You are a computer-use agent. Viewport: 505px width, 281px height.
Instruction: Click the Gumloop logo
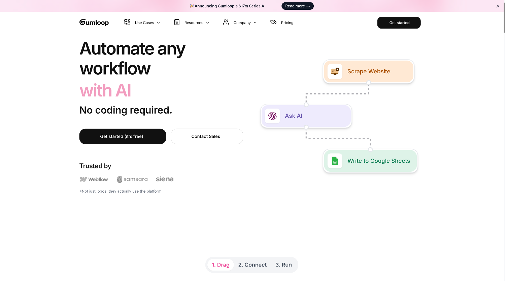pyautogui.click(x=94, y=22)
